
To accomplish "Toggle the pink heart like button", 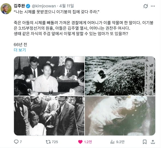I will point(80,142).
